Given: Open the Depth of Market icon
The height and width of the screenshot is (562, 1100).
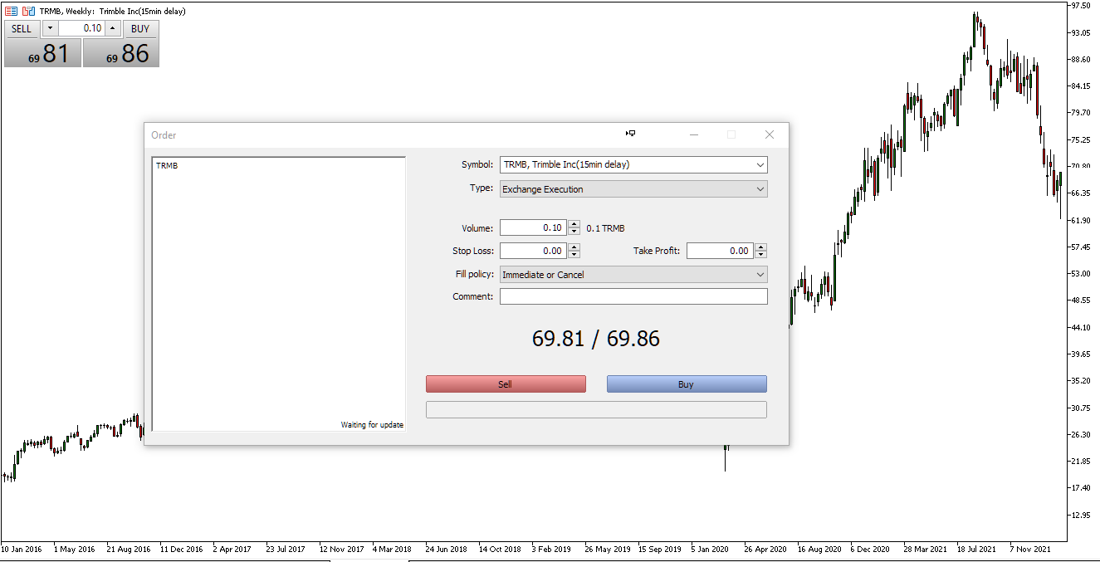Looking at the screenshot, I should [x=12, y=11].
